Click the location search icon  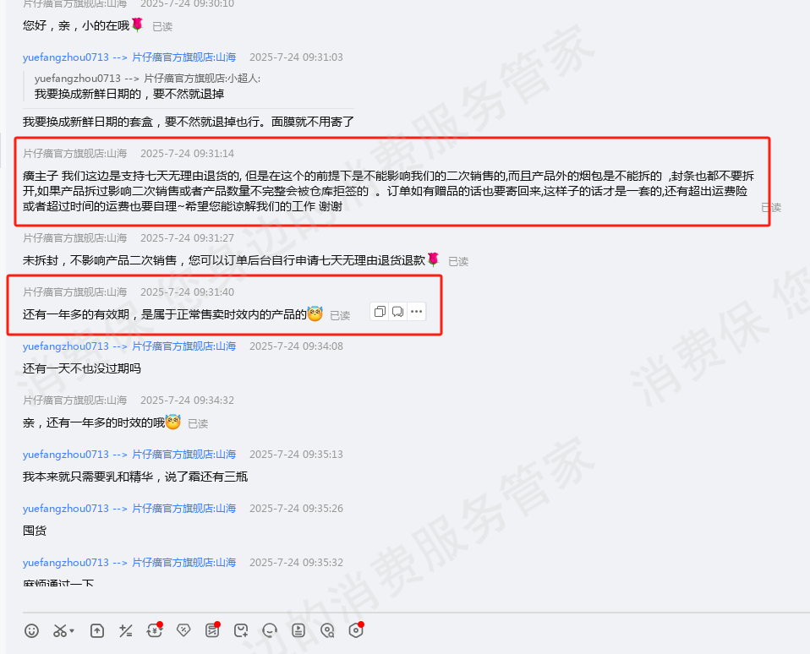[327, 630]
